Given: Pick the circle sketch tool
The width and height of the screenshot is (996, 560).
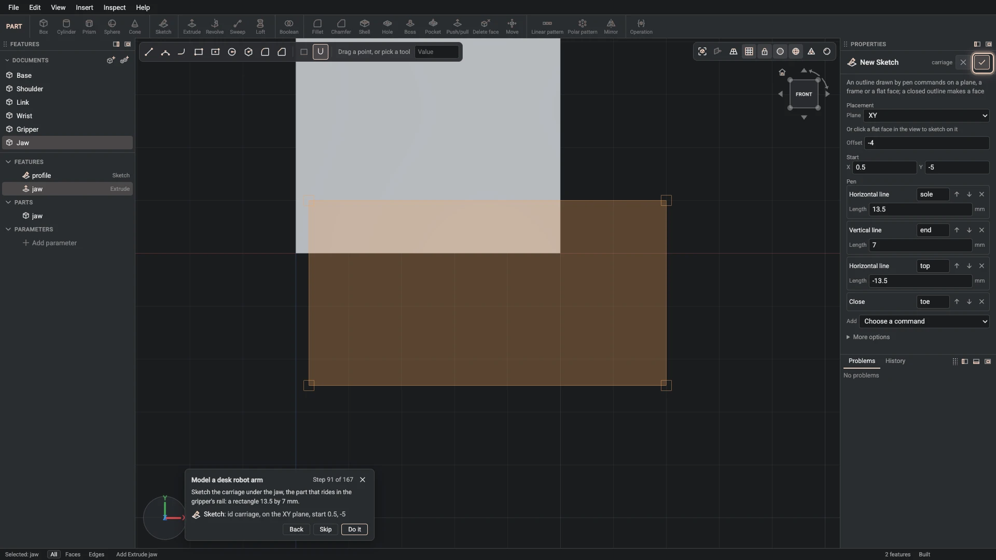Looking at the screenshot, I should pyautogui.click(x=232, y=52).
